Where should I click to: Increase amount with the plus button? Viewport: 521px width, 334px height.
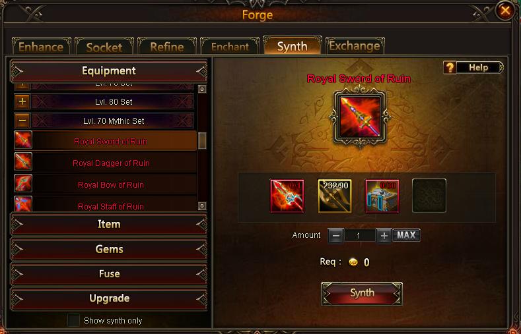[x=384, y=236]
